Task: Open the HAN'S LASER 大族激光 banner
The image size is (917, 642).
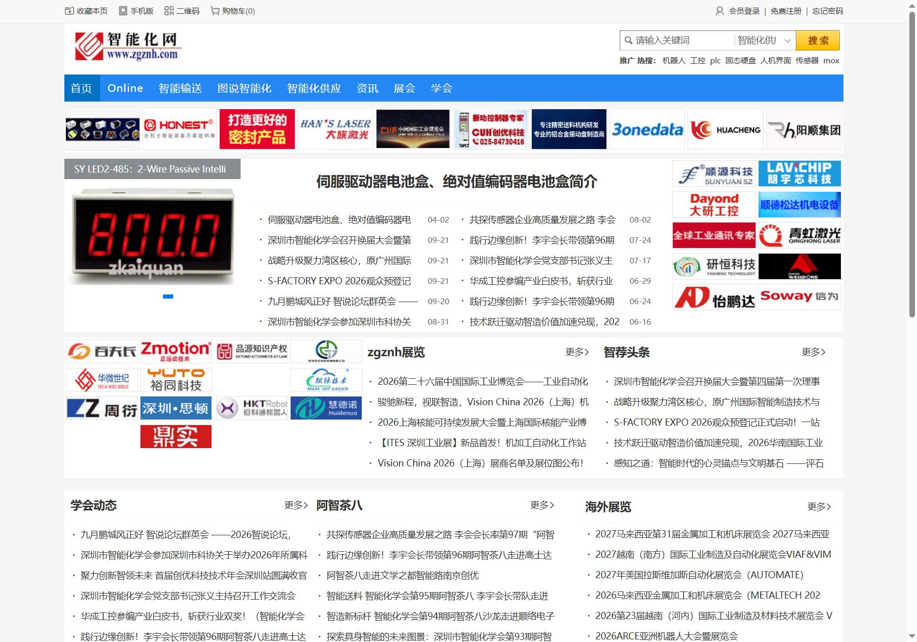Action: [x=336, y=129]
